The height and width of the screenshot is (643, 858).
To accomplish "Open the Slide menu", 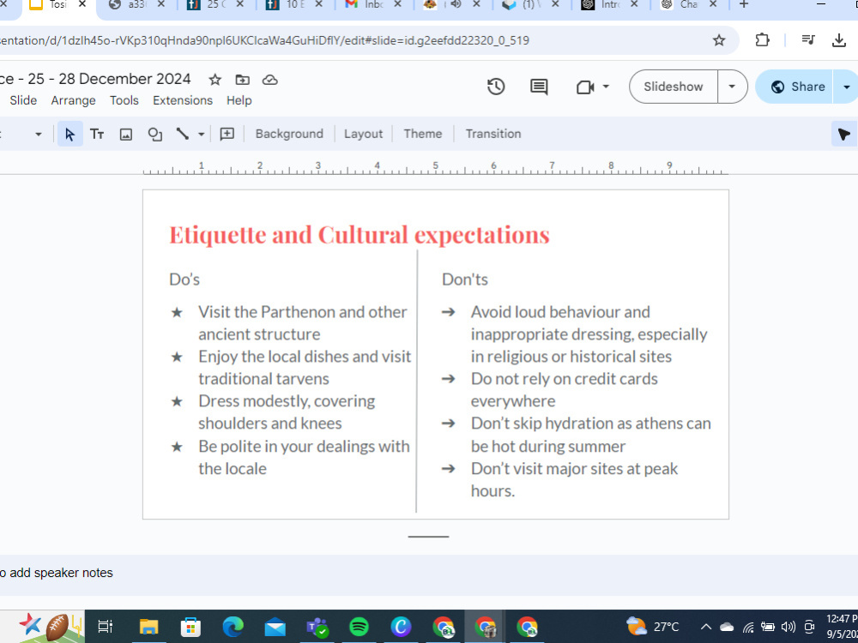I will (23, 100).
